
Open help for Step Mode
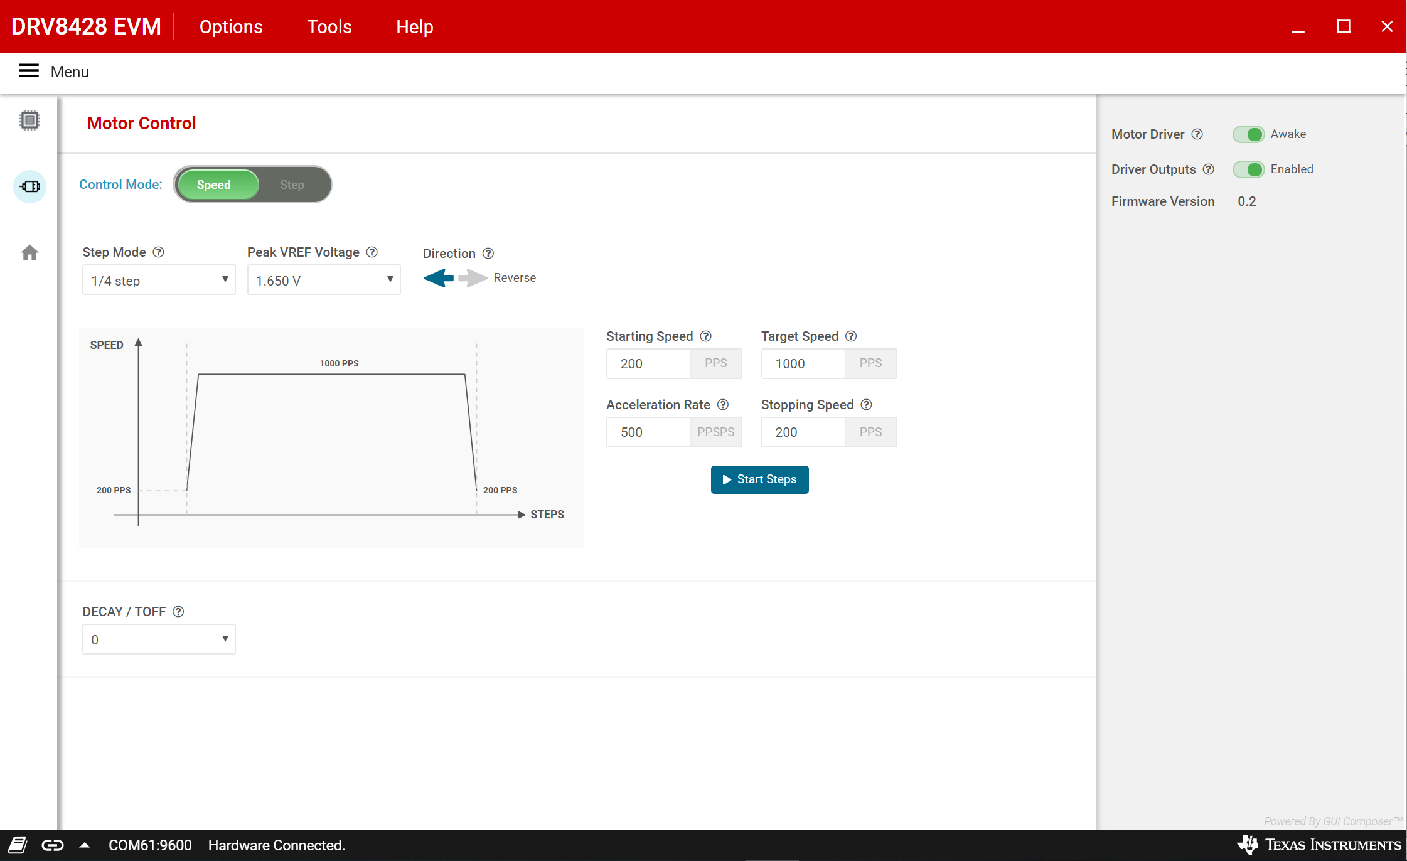[x=159, y=252]
